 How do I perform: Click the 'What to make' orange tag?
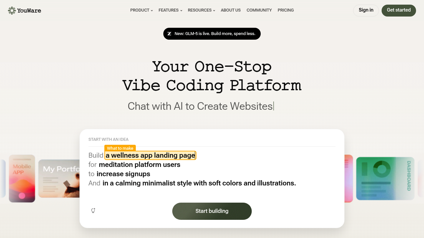(x=120, y=148)
